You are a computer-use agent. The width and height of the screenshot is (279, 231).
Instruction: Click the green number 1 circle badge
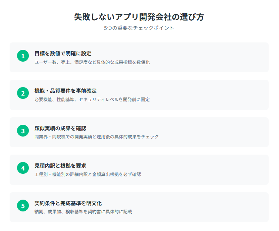[x=23, y=56]
